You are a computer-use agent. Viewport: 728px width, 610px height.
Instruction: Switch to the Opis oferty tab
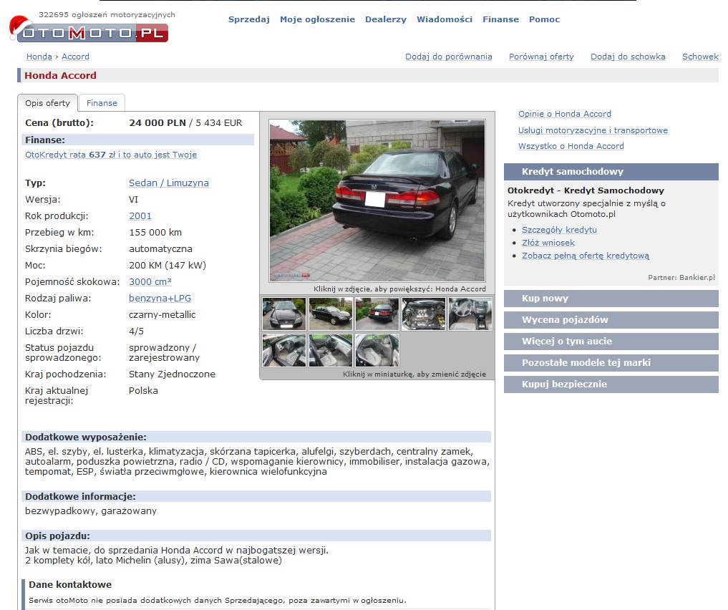coord(47,103)
